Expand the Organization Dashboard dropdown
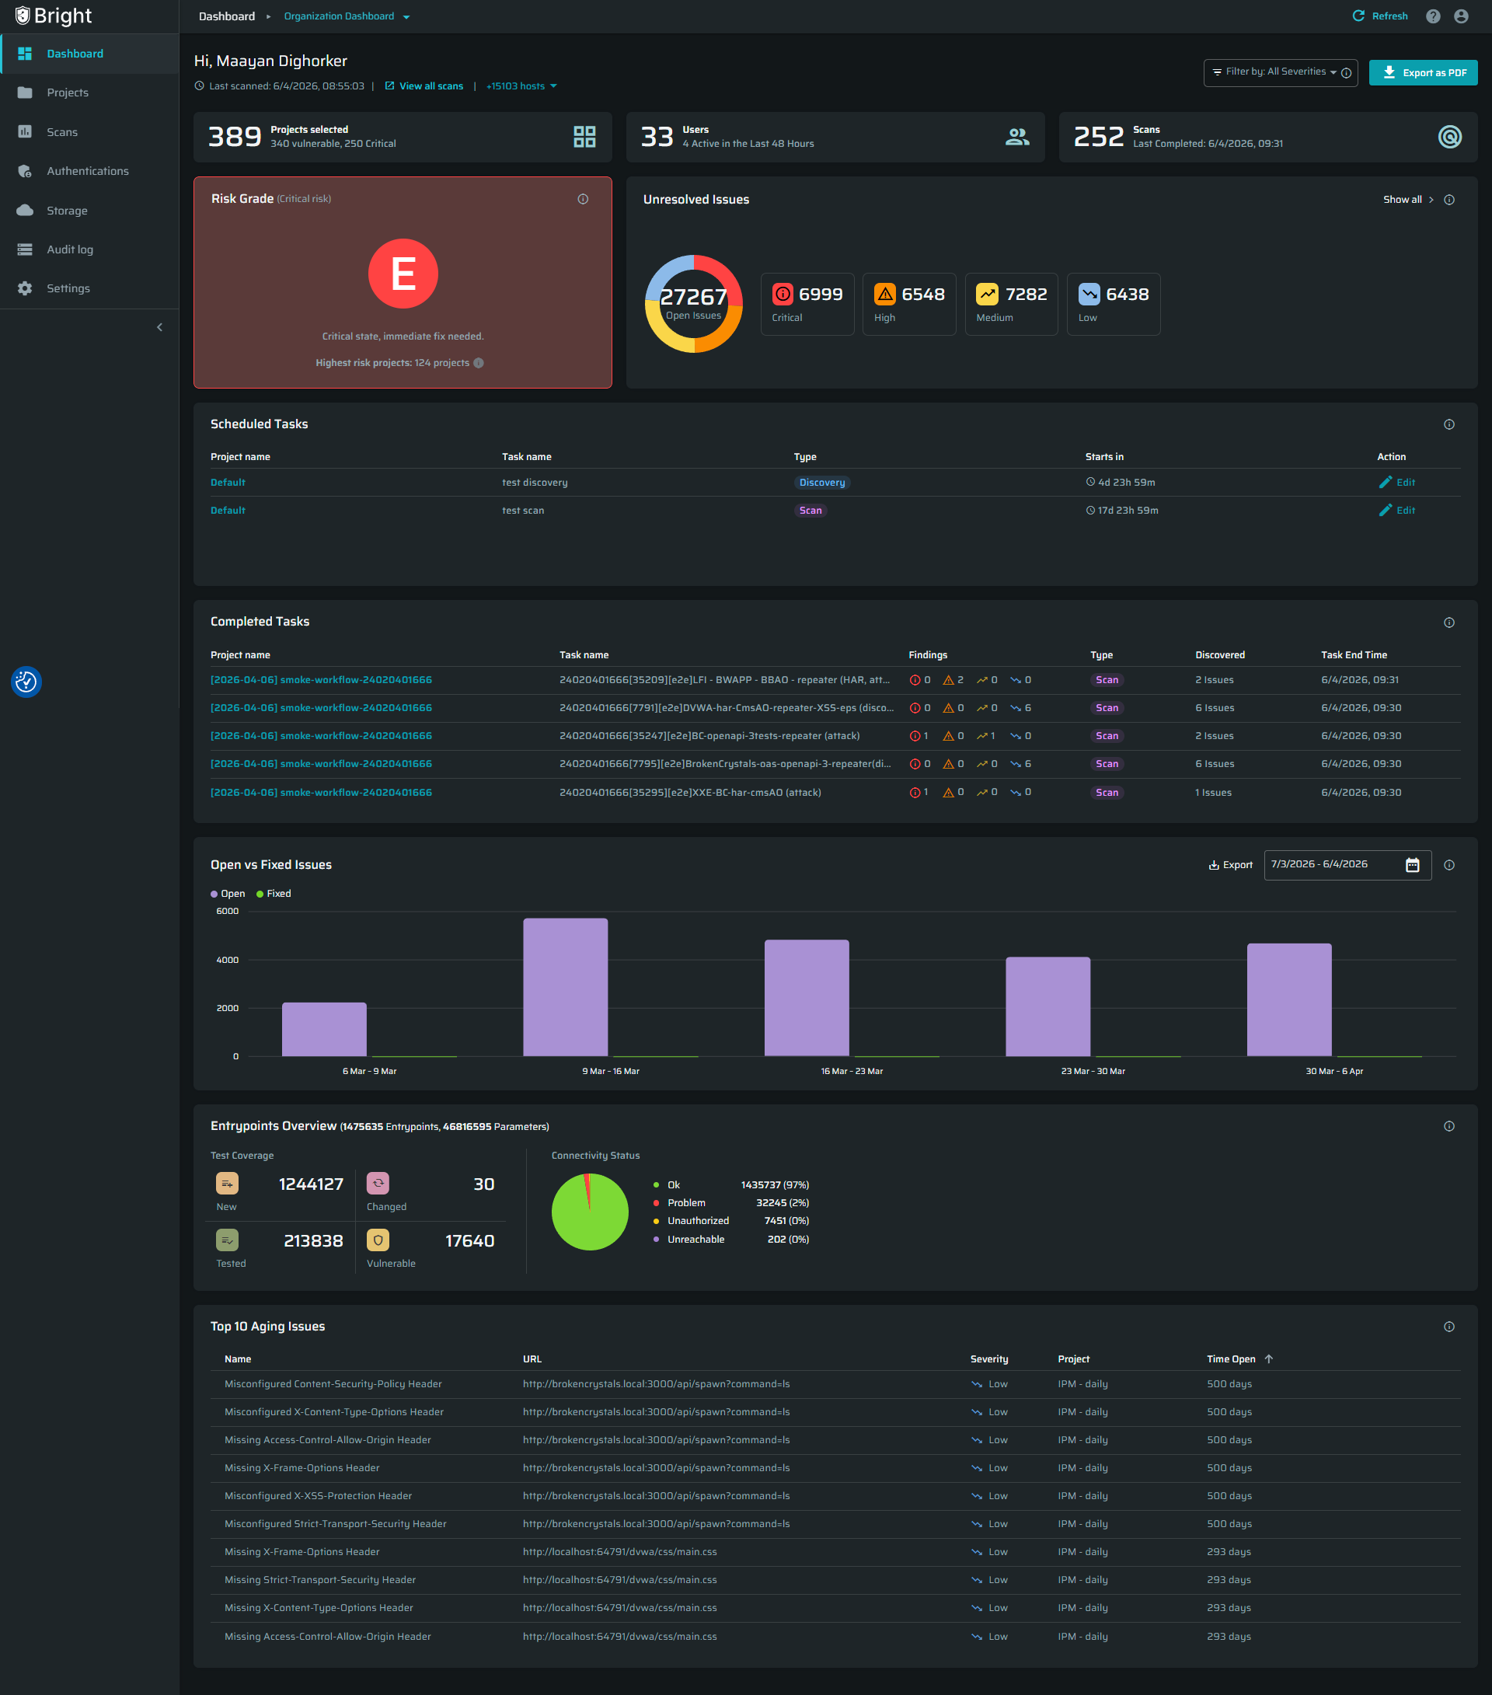Screen dimensions: 1492x1695 click(x=406, y=16)
